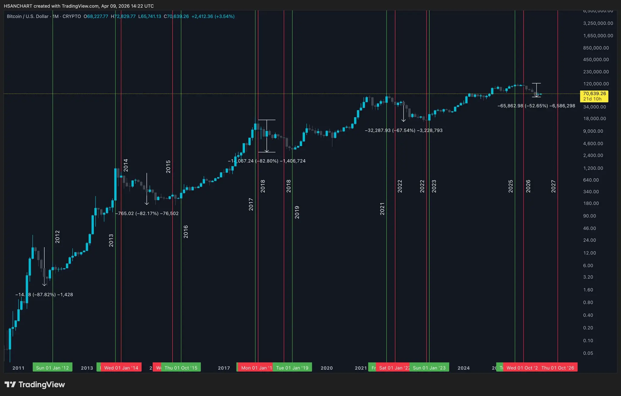The height and width of the screenshot is (396, 621).
Task: Select the green 'Sun 01 Jan '23' date label
Action: pos(429,368)
